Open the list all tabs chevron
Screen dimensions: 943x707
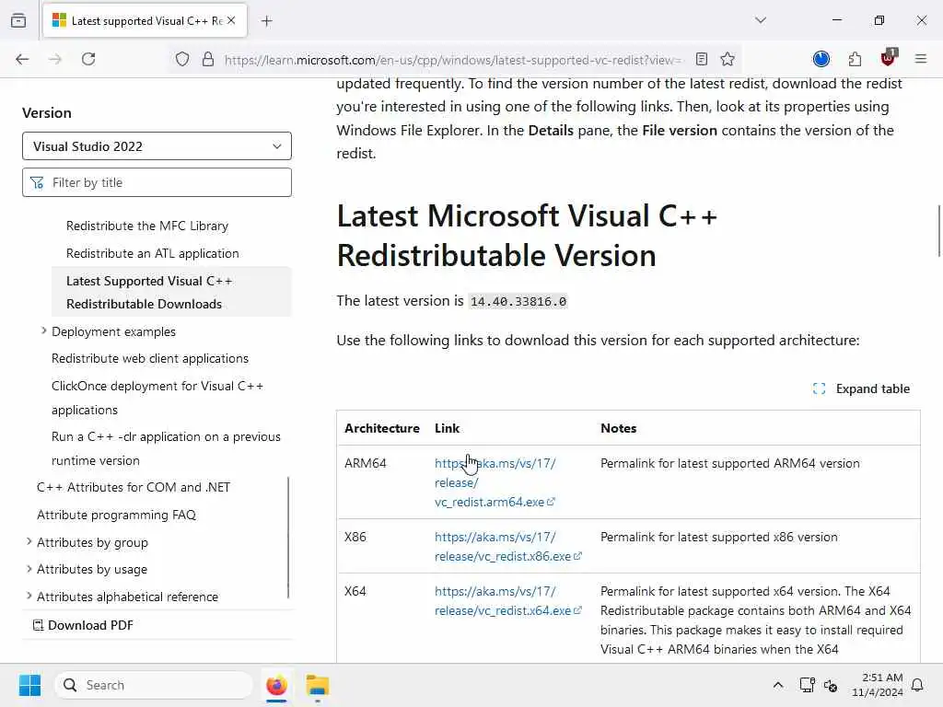point(761,20)
